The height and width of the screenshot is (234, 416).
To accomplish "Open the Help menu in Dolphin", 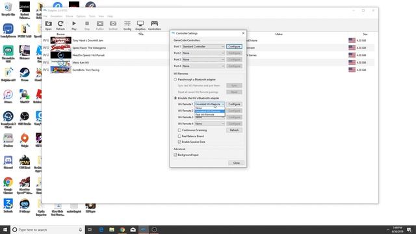I will [x=110, y=16].
